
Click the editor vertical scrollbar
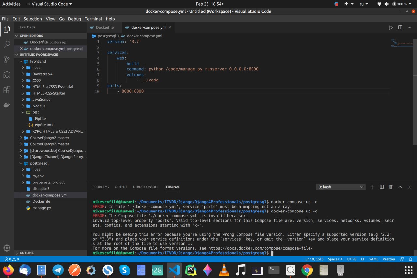click(415, 91)
